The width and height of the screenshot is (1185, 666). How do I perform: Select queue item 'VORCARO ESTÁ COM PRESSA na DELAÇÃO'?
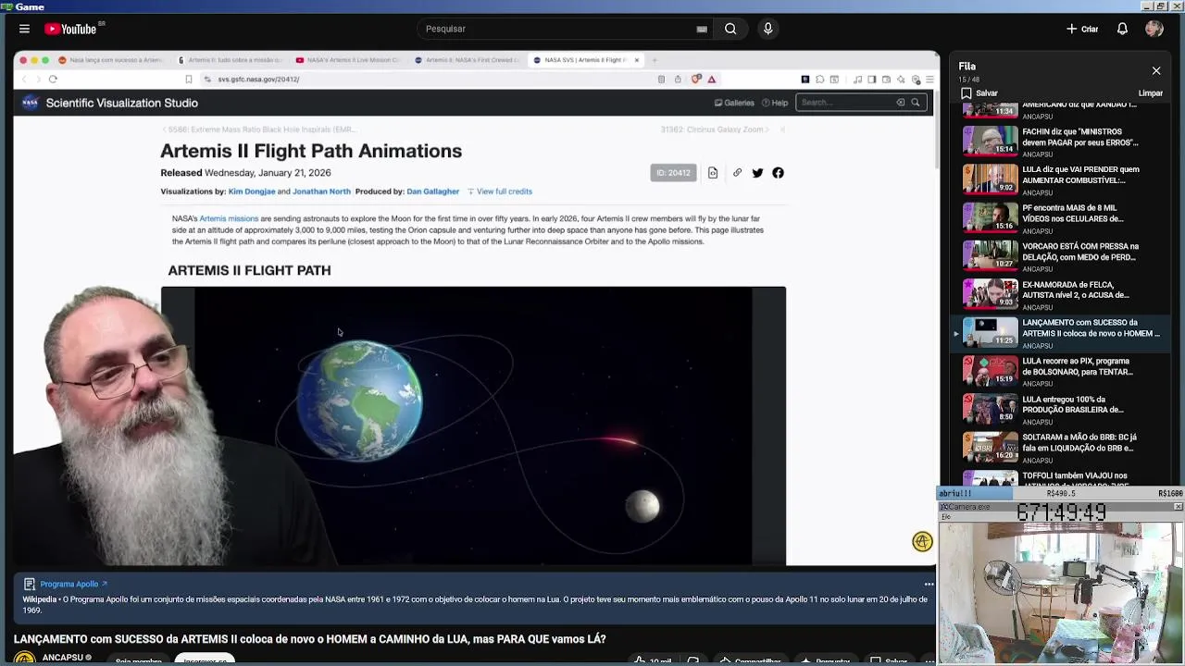pos(1061,257)
